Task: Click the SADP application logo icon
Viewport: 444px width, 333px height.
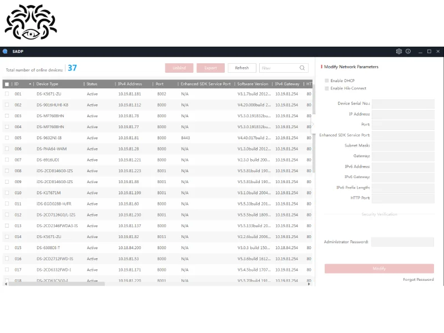Action: (6, 52)
